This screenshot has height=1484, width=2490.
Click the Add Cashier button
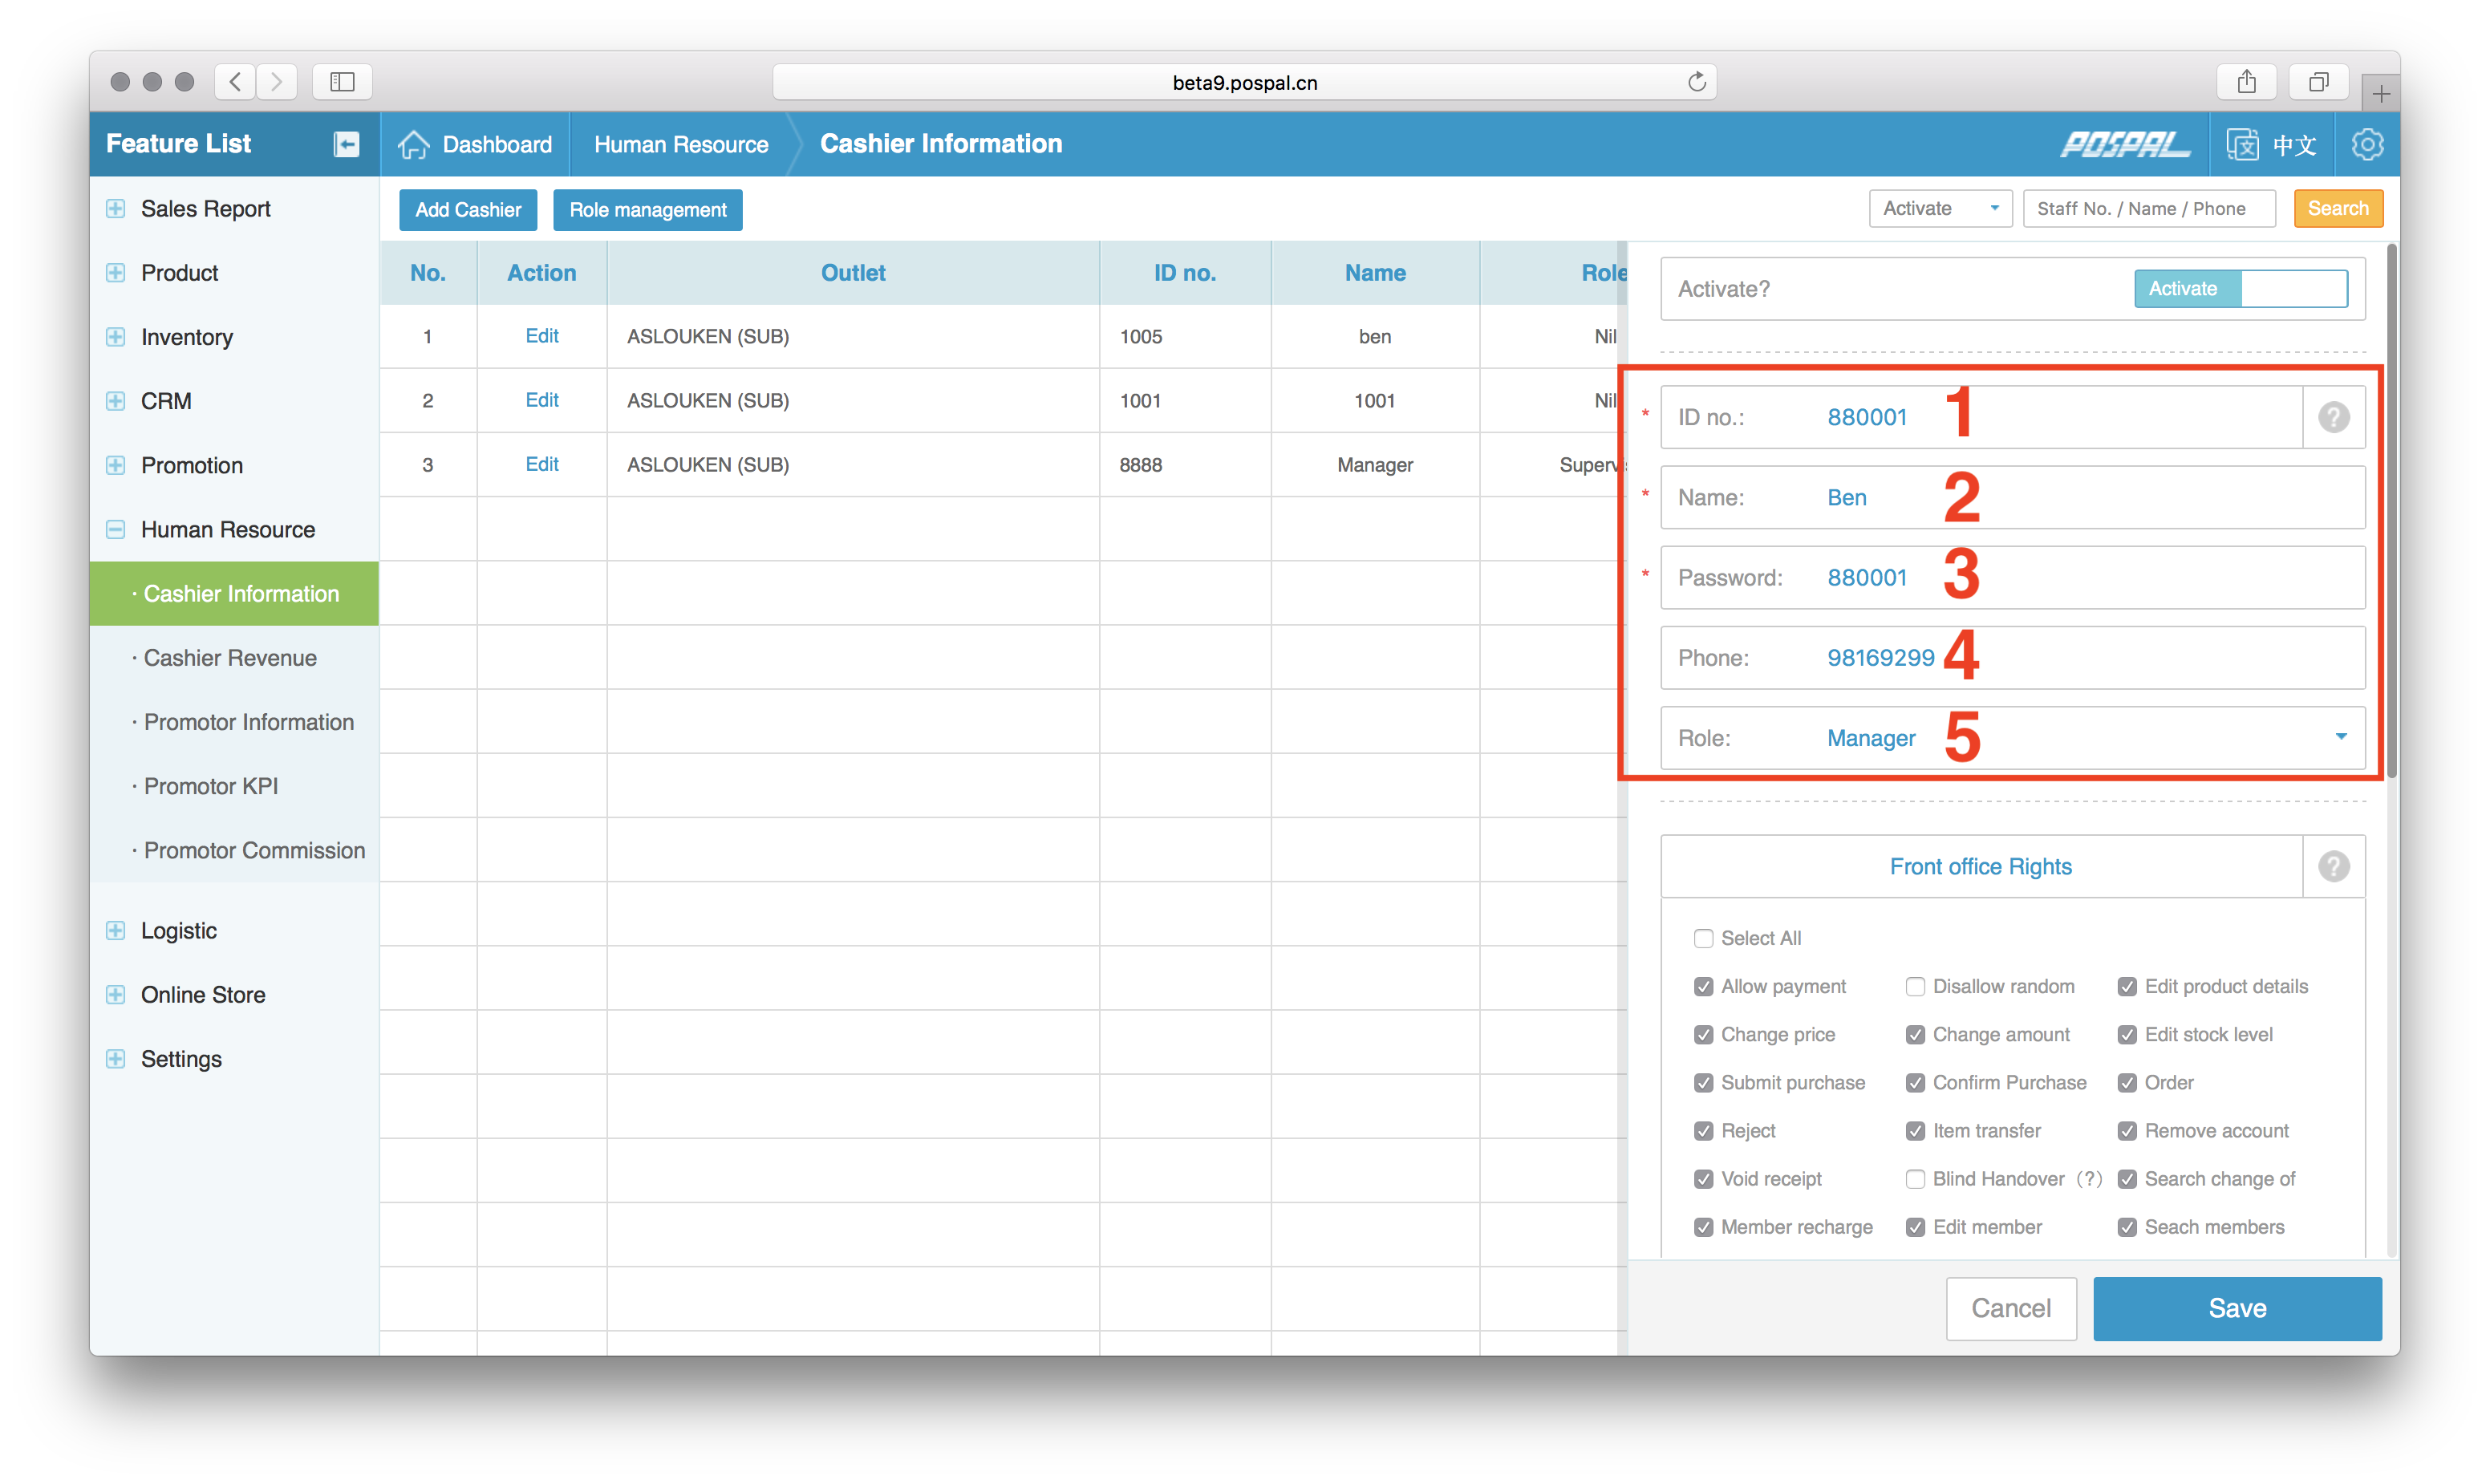coord(468,210)
